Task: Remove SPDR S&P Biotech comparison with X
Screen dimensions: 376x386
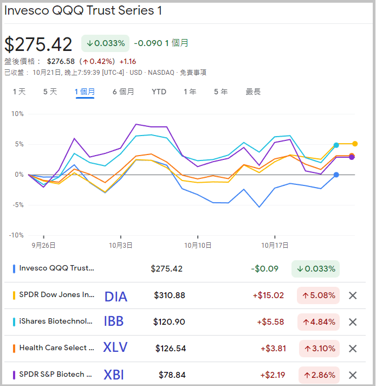Action: (x=353, y=375)
